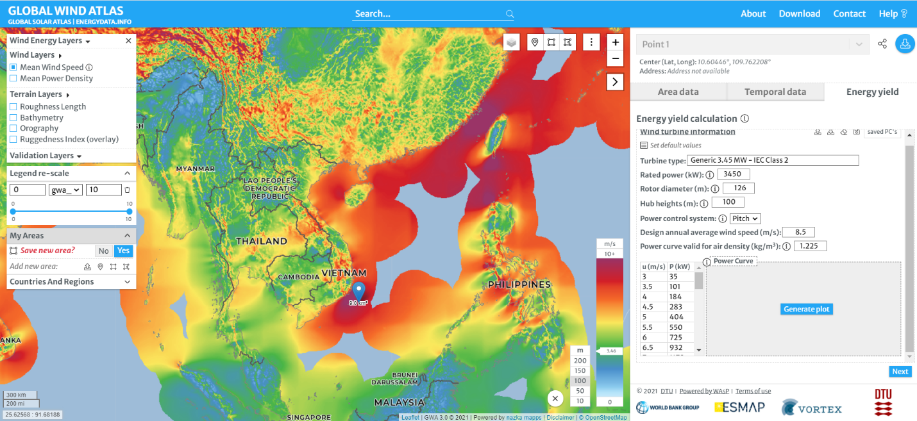917x421 pixels.
Task: Switch to the Temporal data tab
Action: click(775, 92)
